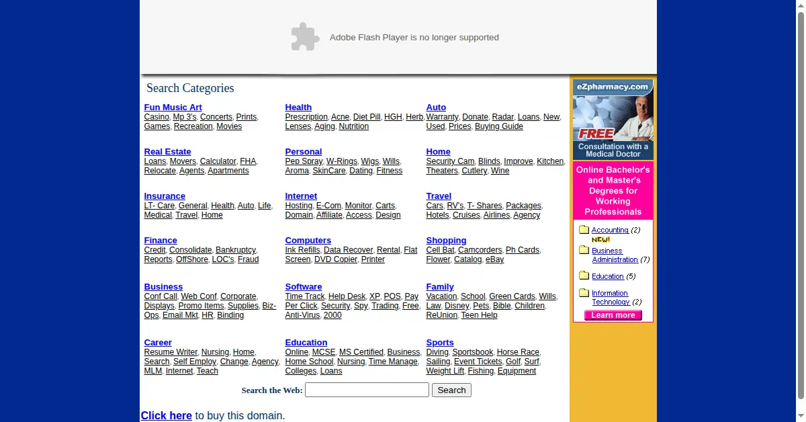
Task: Click the Information Technology folder icon
Action: coord(584,292)
